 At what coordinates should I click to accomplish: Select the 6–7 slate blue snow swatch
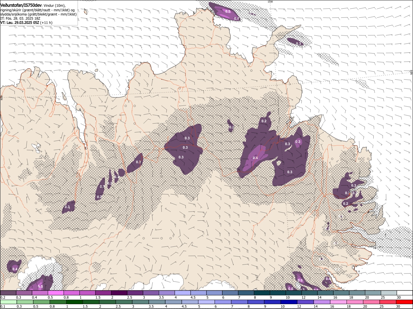point(230,293)
